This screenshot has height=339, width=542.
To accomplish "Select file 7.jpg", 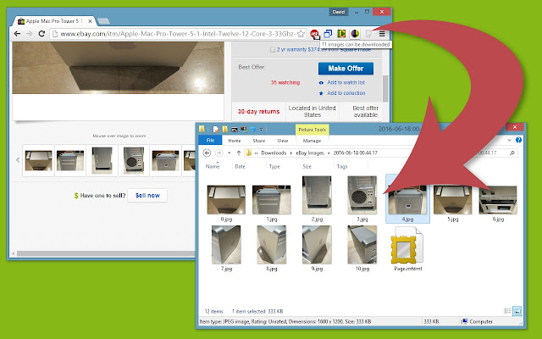I will [x=226, y=248].
